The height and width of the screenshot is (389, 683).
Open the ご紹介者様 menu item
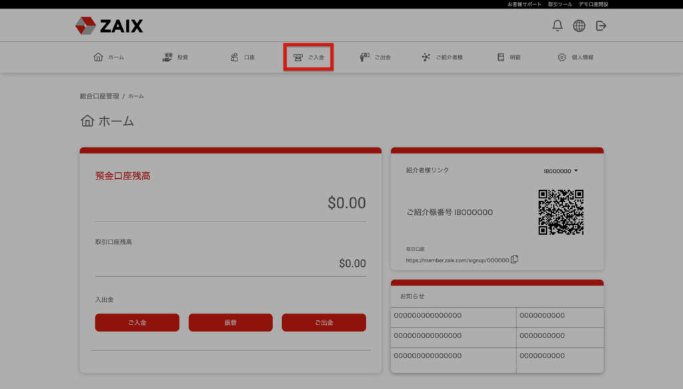click(442, 57)
